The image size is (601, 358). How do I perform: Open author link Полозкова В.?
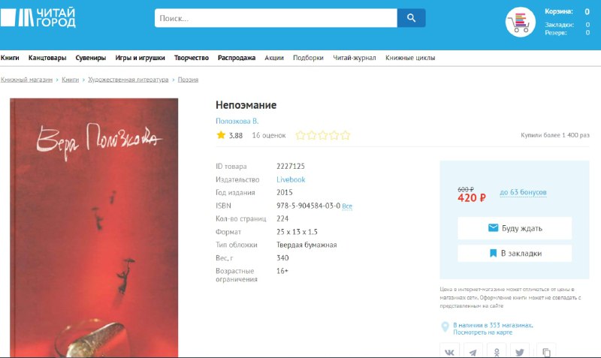click(x=237, y=121)
